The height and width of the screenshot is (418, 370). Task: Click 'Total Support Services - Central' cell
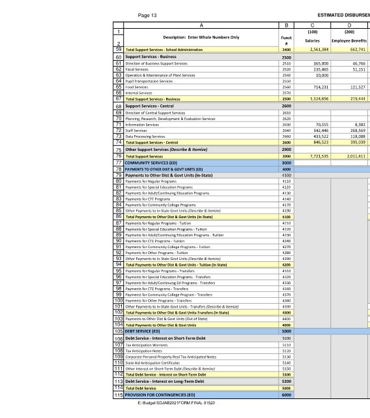tap(201, 142)
